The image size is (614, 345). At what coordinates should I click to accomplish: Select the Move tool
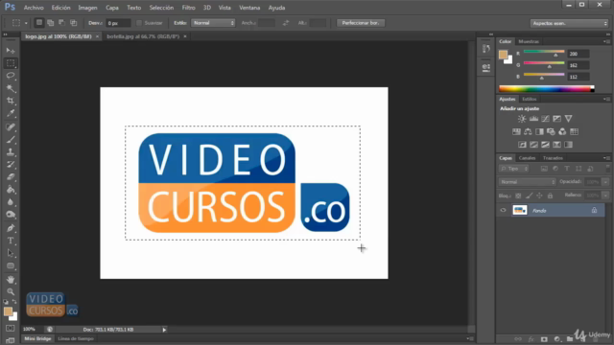coord(11,51)
